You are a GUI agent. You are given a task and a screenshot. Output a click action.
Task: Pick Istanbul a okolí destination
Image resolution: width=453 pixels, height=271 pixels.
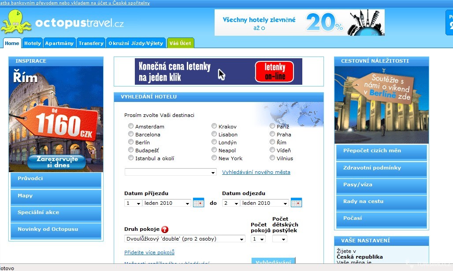click(x=131, y=158)
